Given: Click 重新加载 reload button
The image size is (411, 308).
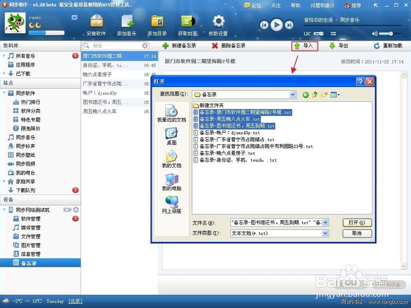Looking at the screenshot, I should (x=388, y=46).
